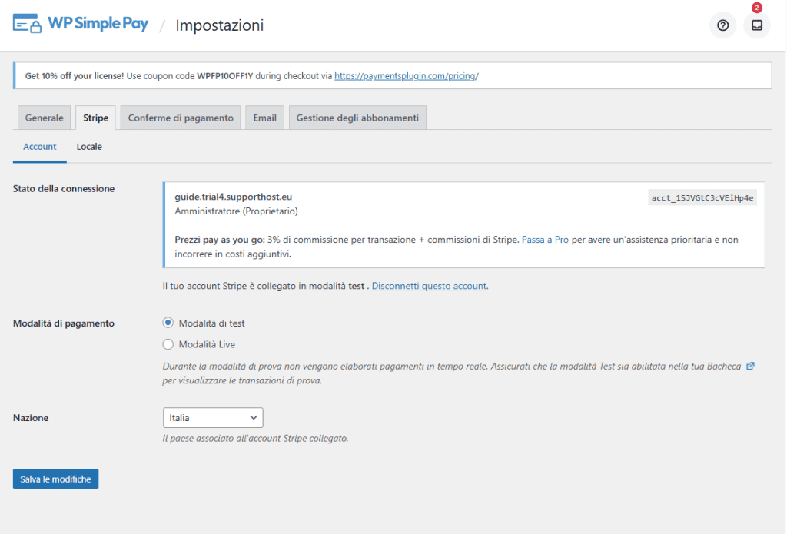Click the WP Simple Pay logo icon
This screenshot has width=787, height=534.
26,24
